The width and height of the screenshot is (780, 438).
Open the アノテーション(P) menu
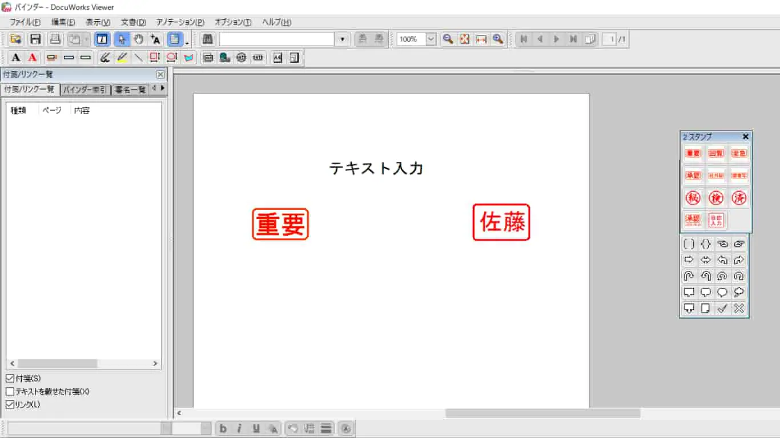[x=180, y=22]
